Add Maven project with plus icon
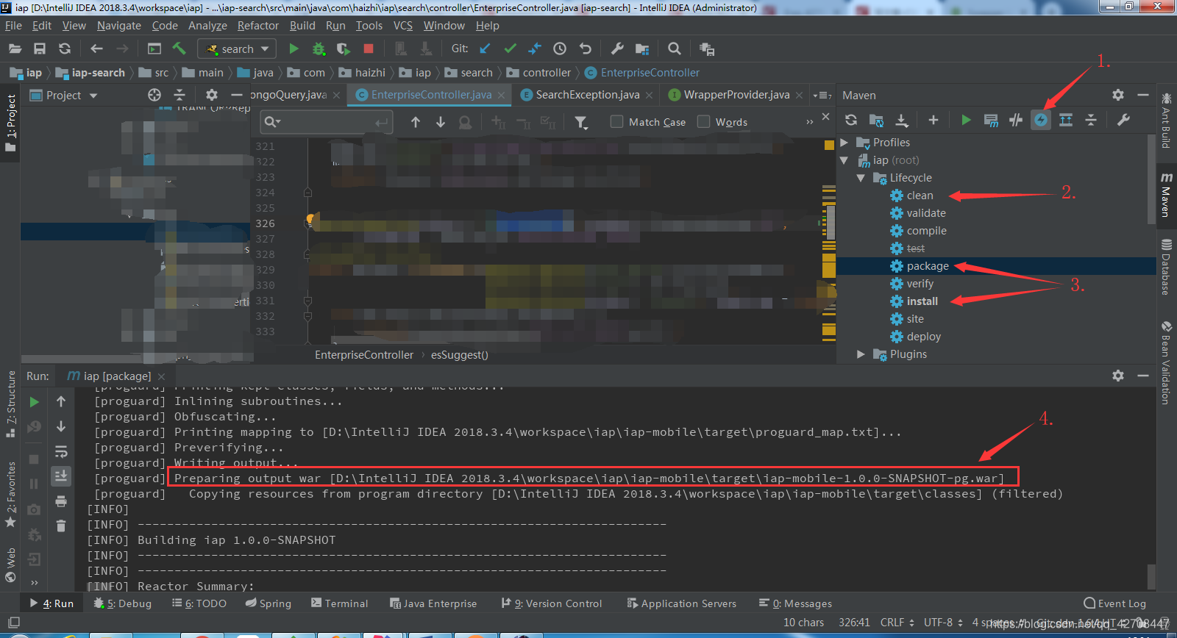Image resolution: width=1177 pixels, height=638 pixels. (933, 120)
